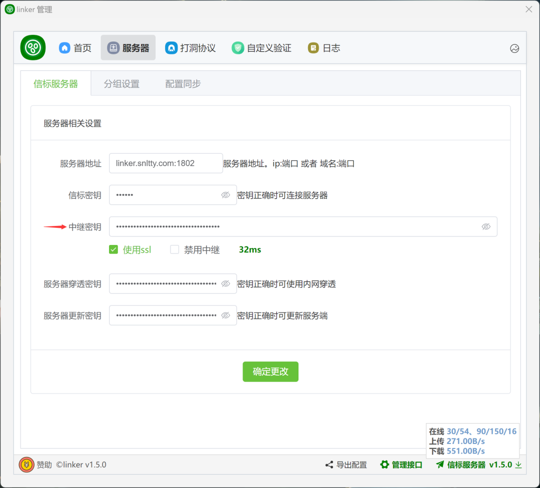Click inside the 服务器地址 input field
Viewport: 540px width, 488px height.
165,163
